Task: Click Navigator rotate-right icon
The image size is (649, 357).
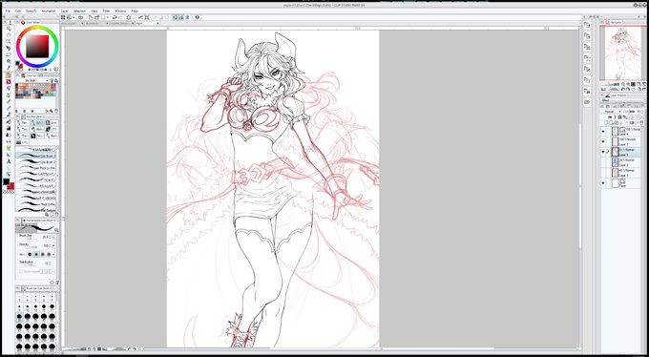Action: click(628, 89)
